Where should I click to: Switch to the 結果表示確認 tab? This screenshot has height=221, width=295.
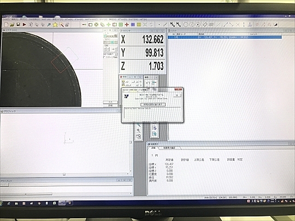coord(169,148)
